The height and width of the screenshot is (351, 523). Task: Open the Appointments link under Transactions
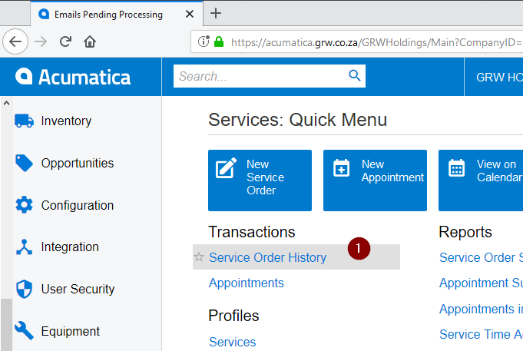246,283
